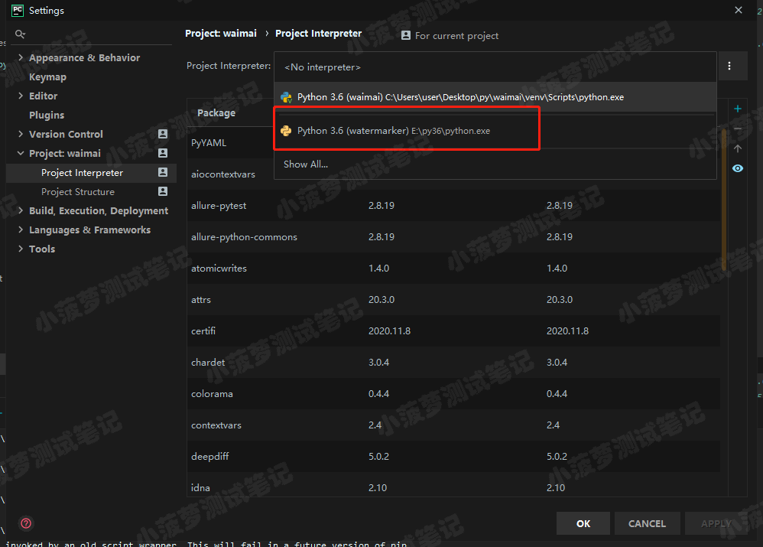Select the contextvars package row
Viewport: 763px width, 547px height.
pos(453,425)
